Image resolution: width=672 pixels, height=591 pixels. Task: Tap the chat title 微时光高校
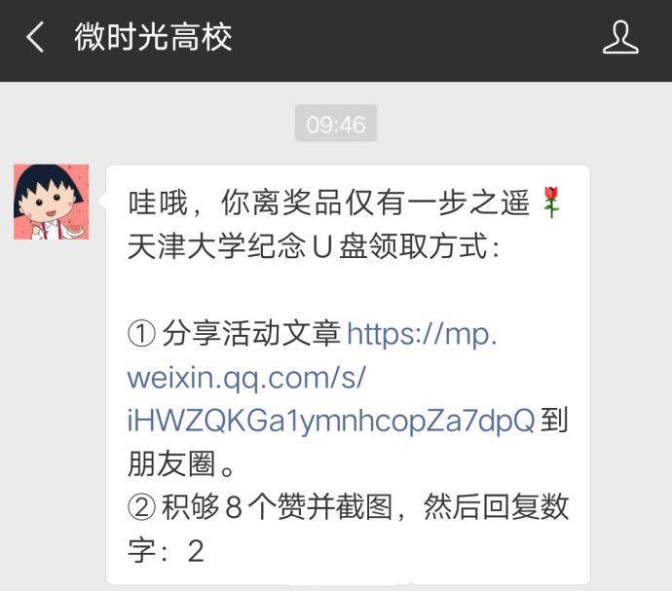coord(154,37)
